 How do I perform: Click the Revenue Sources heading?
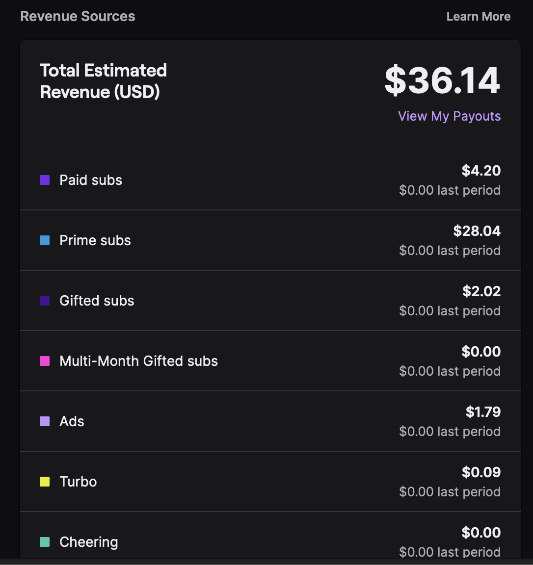(x=78, y=16)
